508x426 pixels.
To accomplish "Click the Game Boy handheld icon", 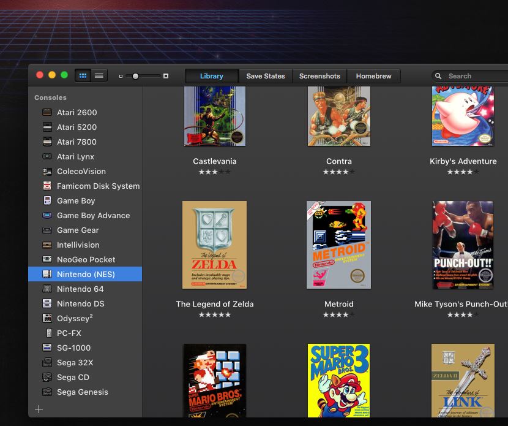I will click(47, 200).
